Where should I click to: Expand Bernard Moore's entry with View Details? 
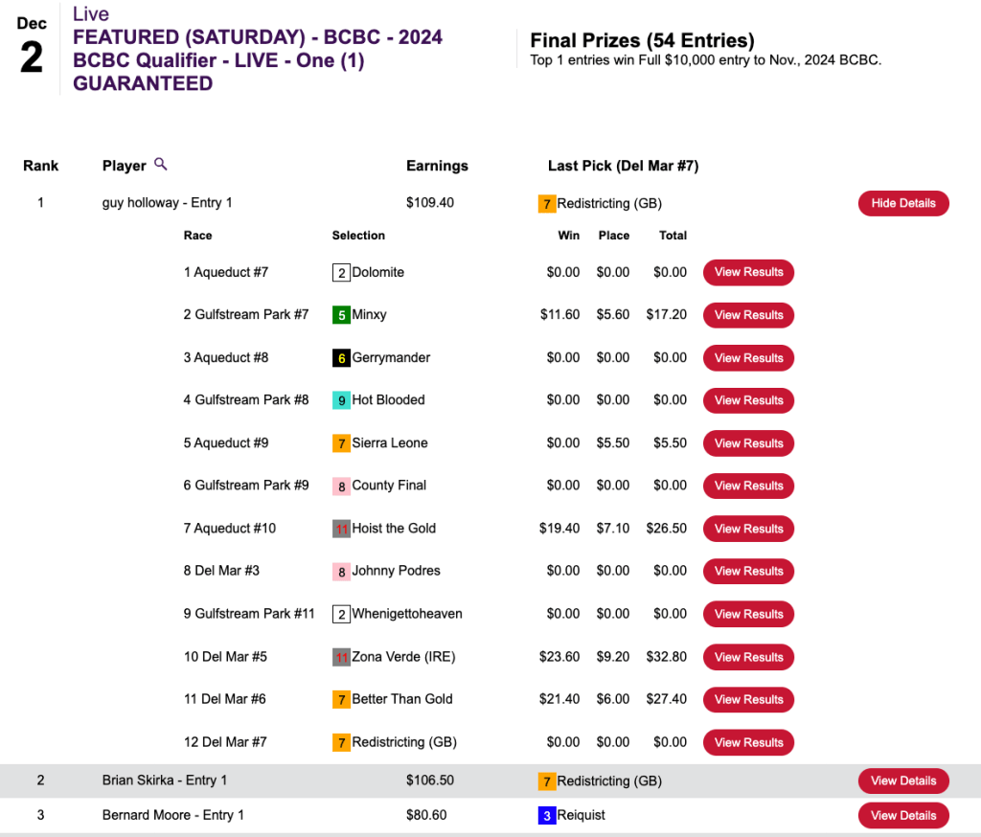tap(902, 816)
